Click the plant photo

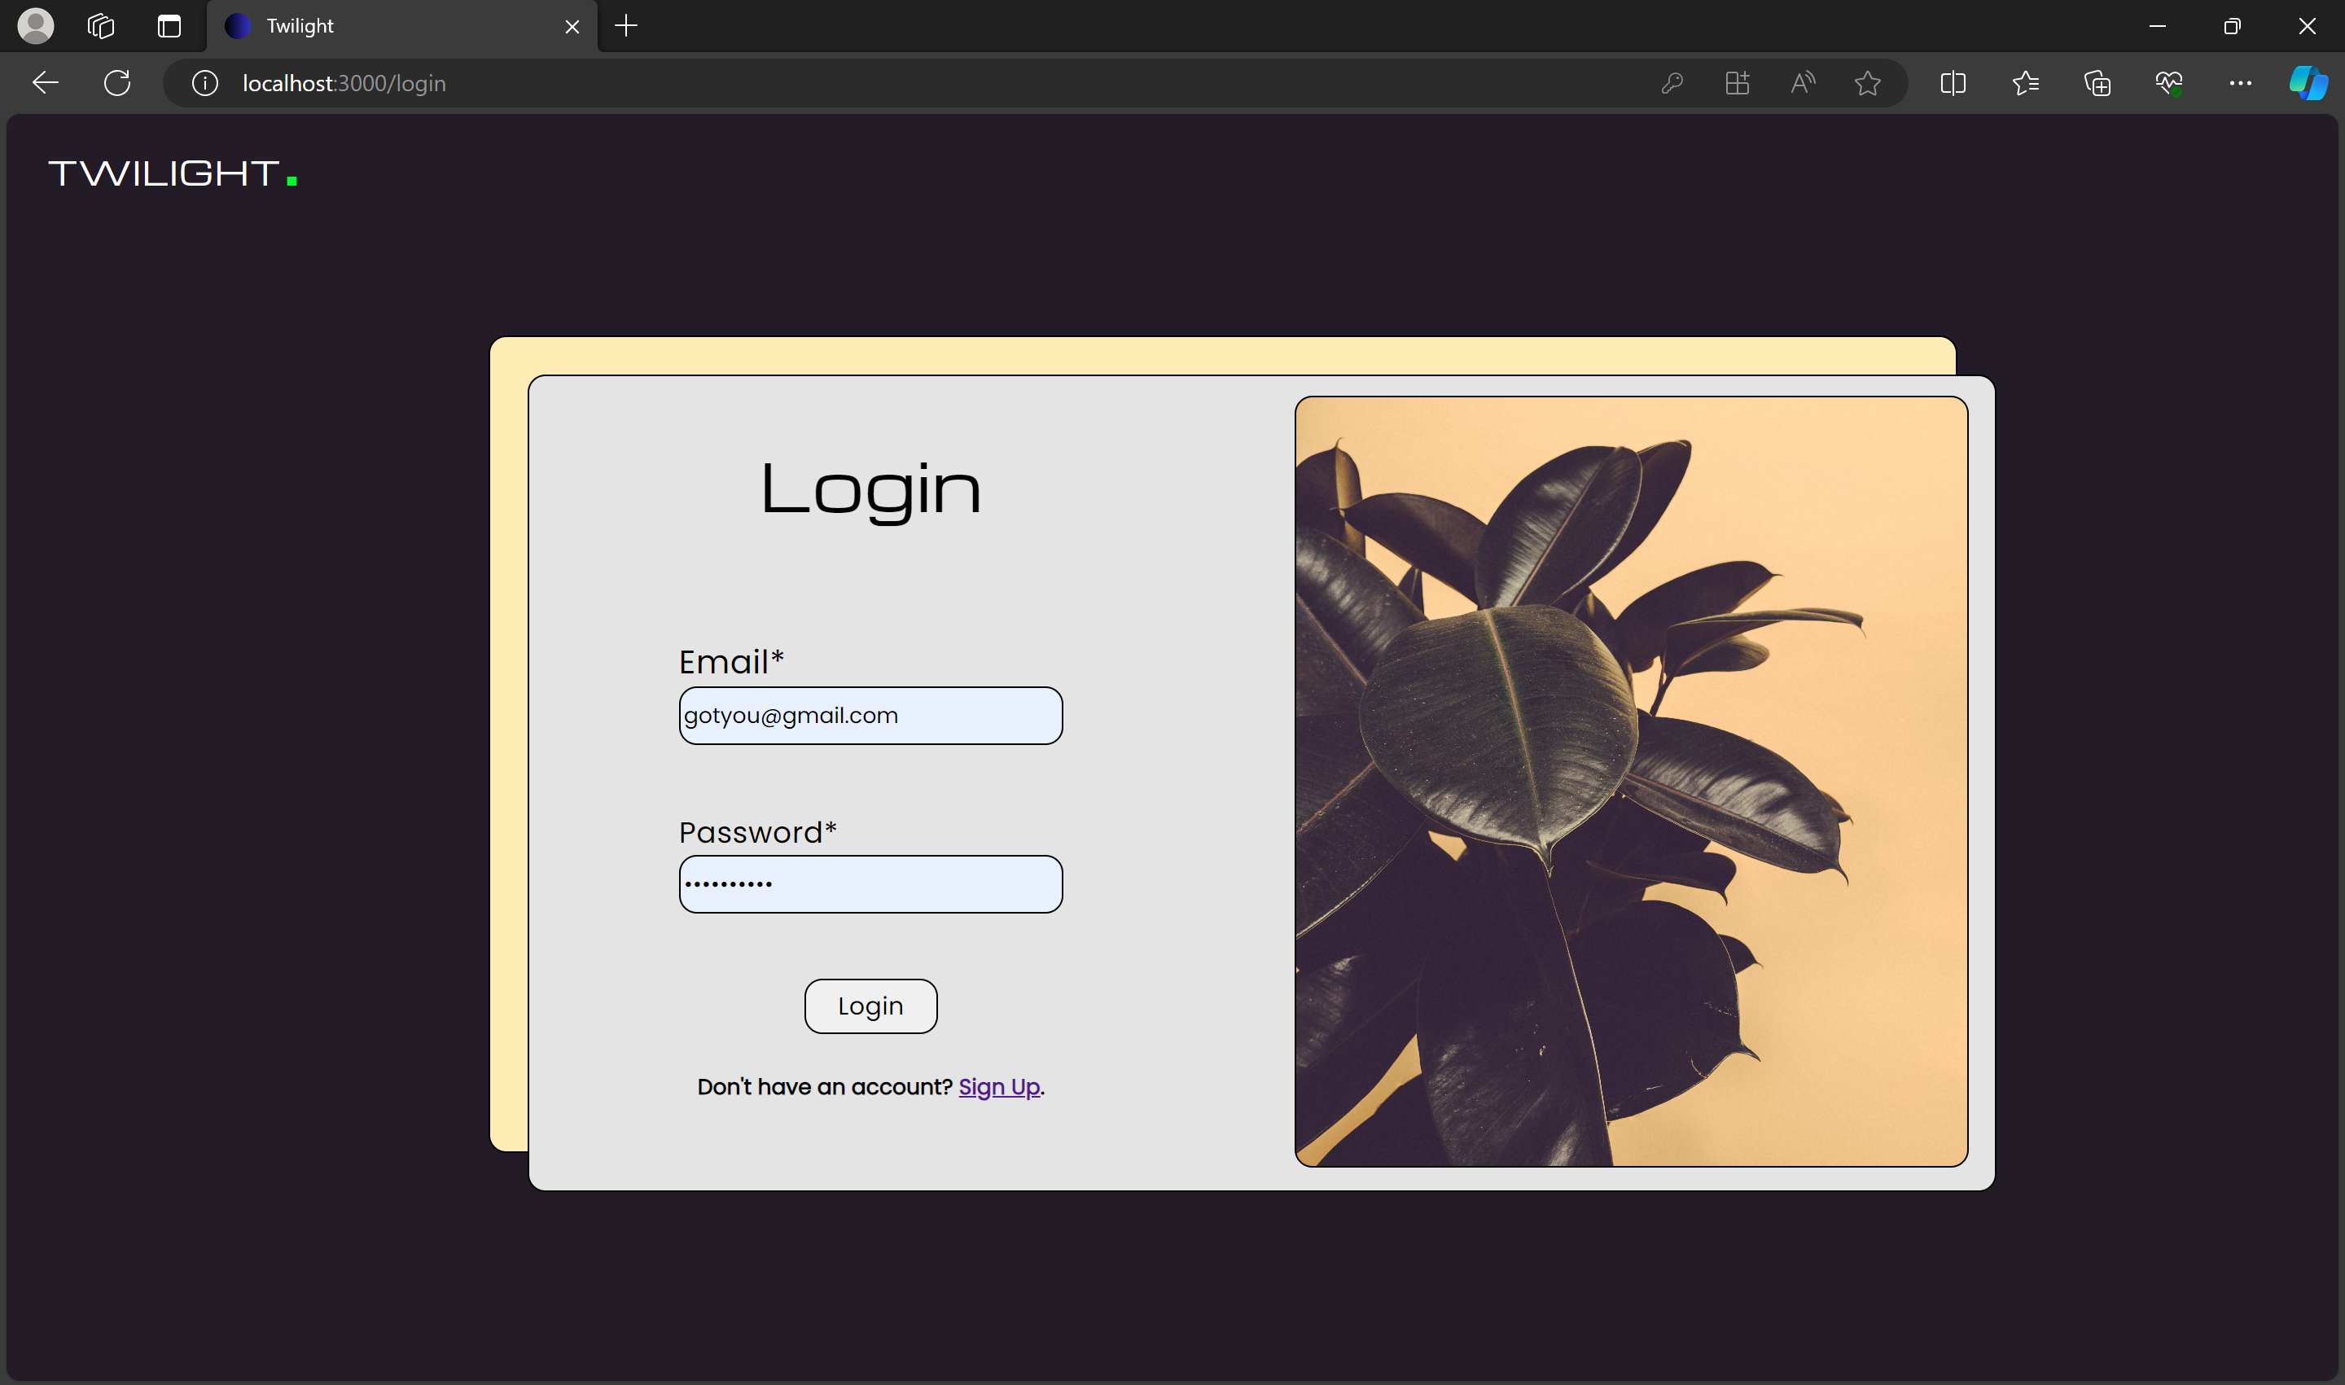pos(1631,779)
